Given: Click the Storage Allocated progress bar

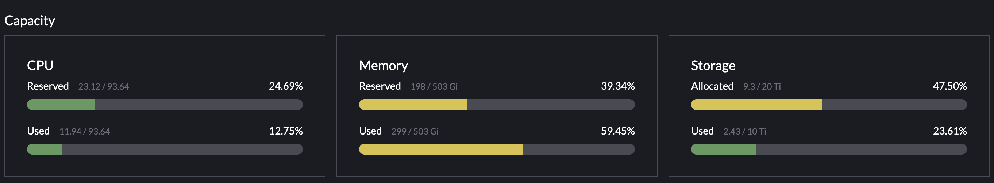Looking at the screenshot, I should 828,104.
